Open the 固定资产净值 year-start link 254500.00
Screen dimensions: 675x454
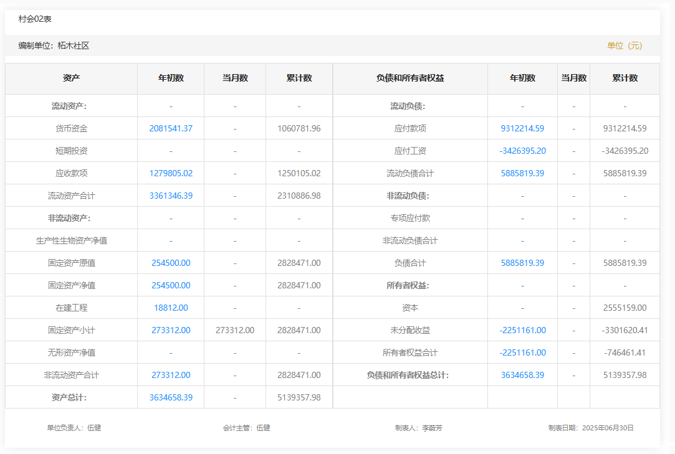click(171, 285)
